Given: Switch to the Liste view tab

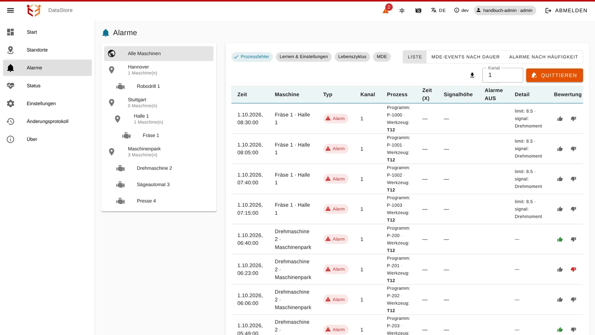Looking at the screenshot, I should click(415, 57).
